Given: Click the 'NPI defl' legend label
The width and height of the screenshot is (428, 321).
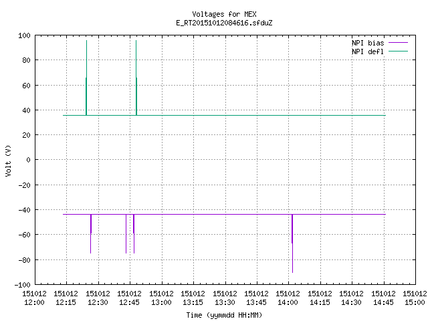Looking at the screenshot, I should (x=368, y=51).
